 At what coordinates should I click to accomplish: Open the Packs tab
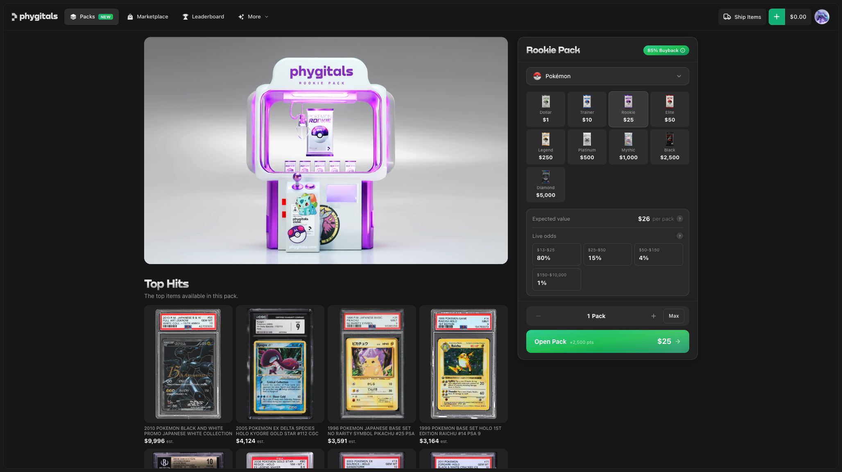click(x=91, y=17)
